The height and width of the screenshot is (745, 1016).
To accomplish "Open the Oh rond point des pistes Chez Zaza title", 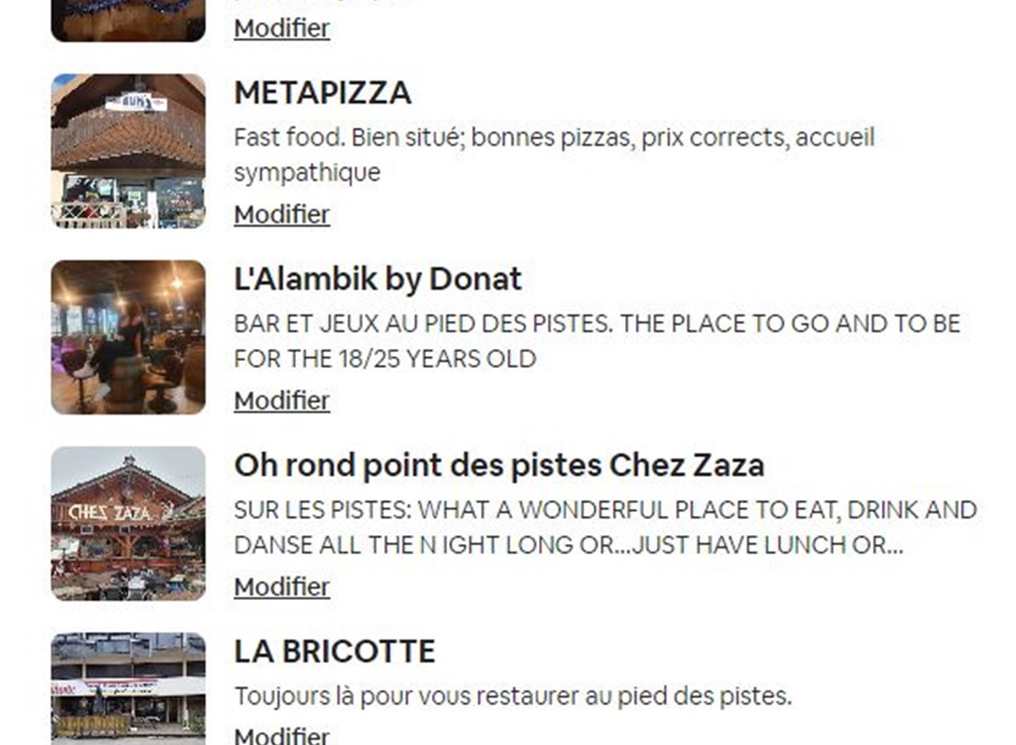I will [x=499, y=465].
